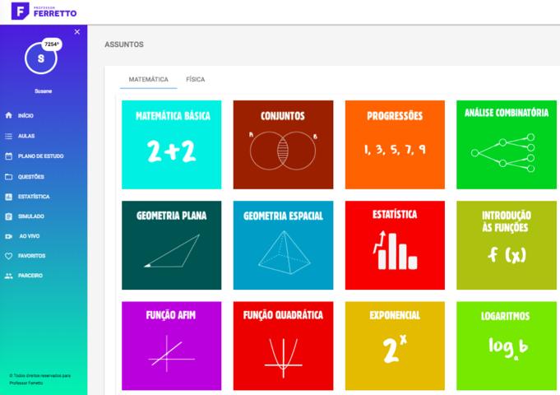This screenshot has height=395, width=560.
Task: Open the Conjuntos subject card
Action: (283, 145)
